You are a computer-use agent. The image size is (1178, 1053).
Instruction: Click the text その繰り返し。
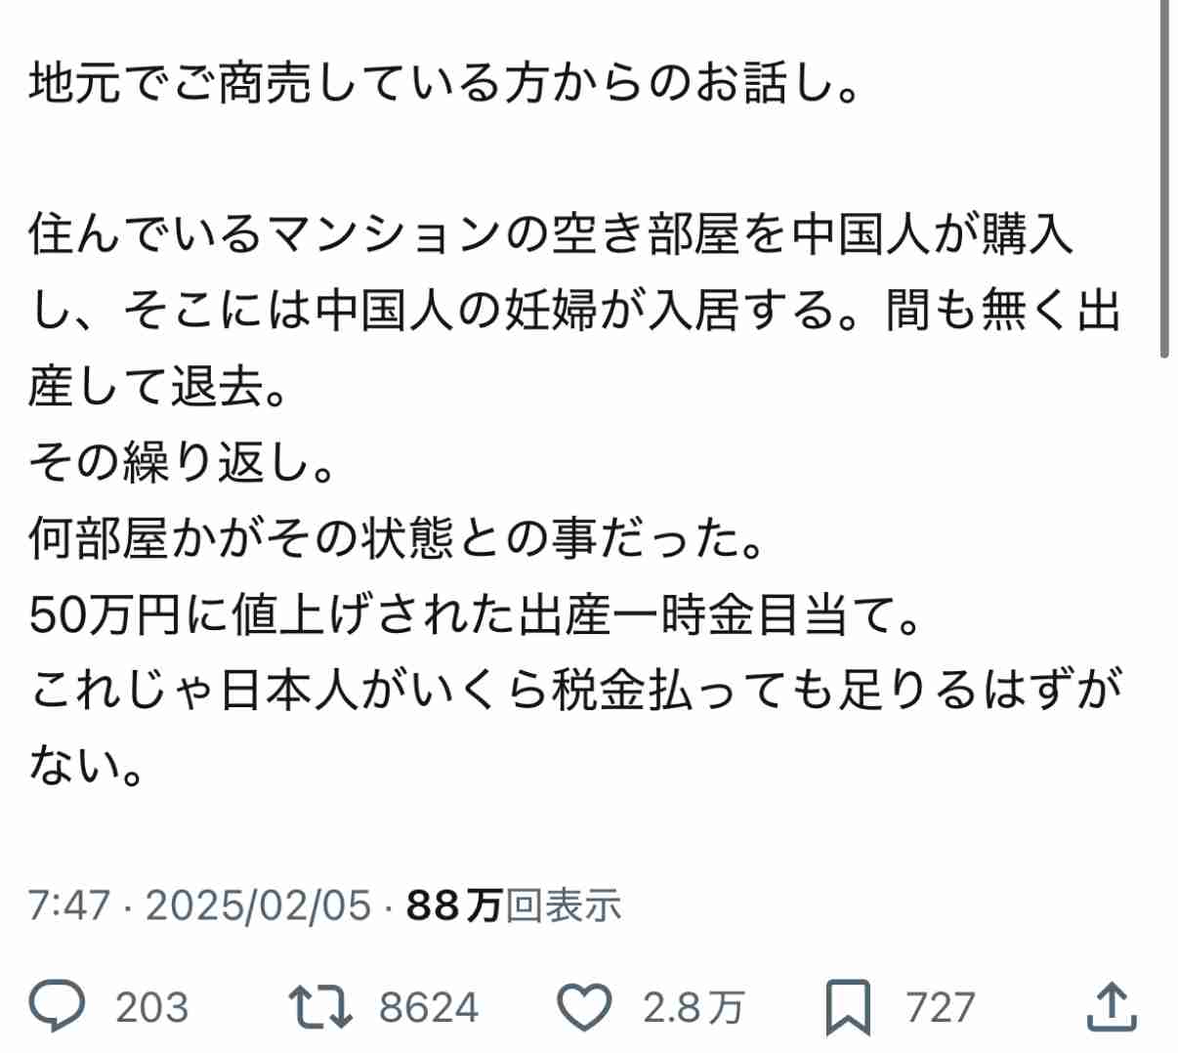point(183,462)
